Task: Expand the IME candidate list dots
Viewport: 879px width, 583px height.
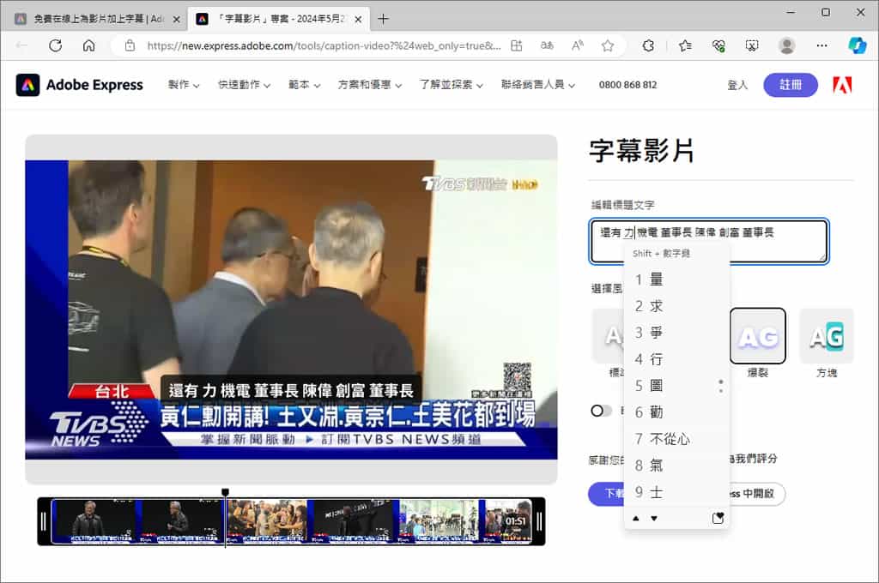Action: pyautogui.click(x=721, y=386)
